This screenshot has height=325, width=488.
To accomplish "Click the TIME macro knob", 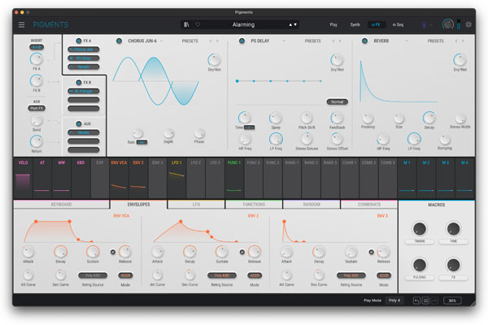I will click(453, 229).
